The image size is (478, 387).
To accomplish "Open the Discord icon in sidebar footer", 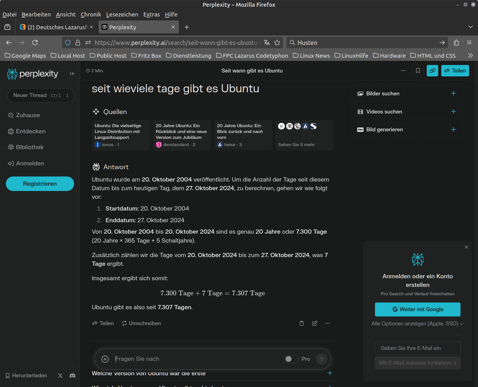I will point(72,376).
